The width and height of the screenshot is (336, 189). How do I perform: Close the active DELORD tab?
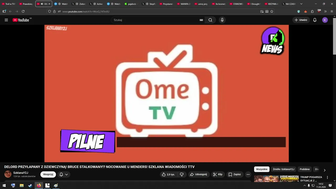point(50,4)
